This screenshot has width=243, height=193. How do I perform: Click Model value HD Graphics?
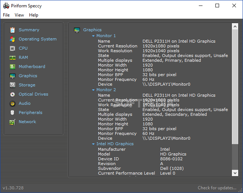pos(173,154)
